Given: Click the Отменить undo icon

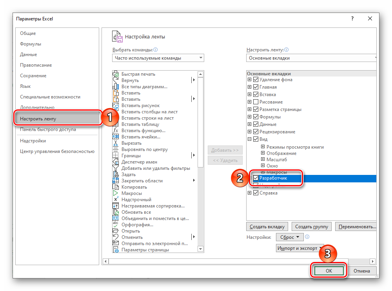Looking at the screenshot, I should (x=116, y=237).
